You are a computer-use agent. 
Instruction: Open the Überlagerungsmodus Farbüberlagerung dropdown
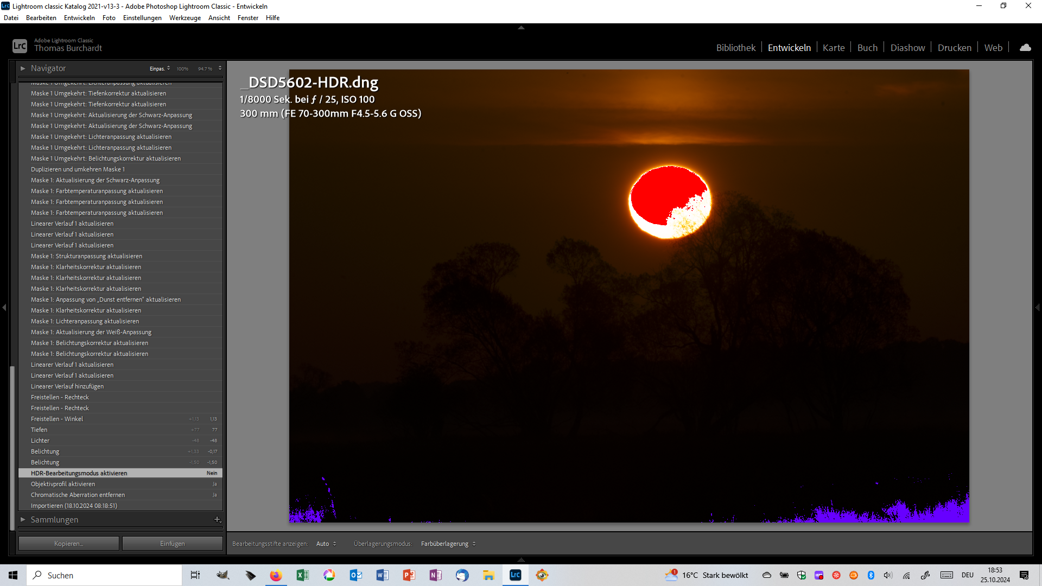tap(448, 544)
